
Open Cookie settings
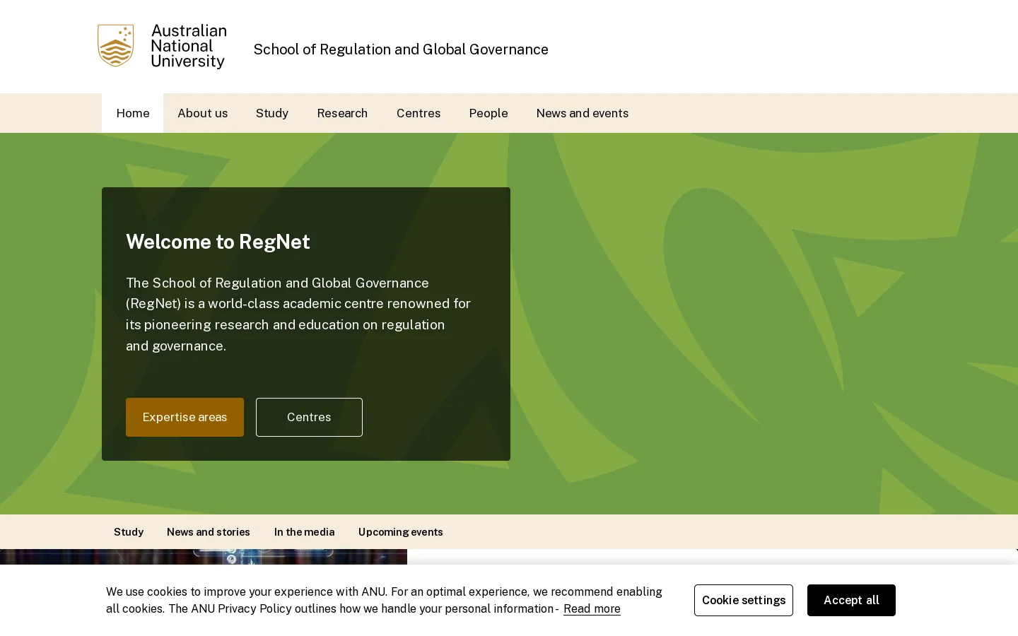[744, 600]
